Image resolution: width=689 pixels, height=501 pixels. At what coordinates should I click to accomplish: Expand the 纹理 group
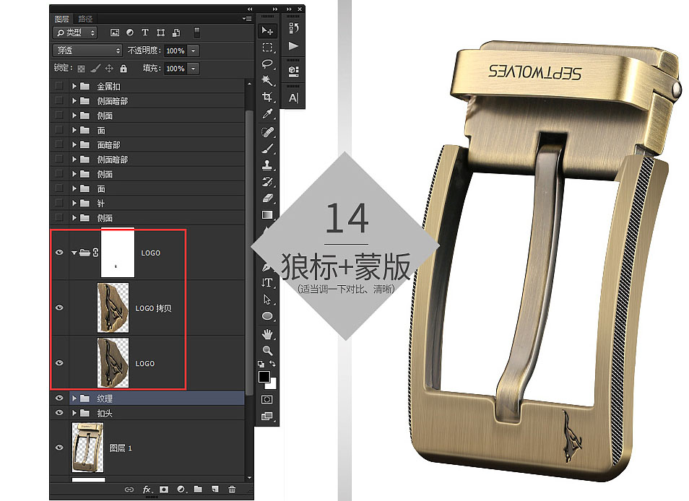(74, 398)
